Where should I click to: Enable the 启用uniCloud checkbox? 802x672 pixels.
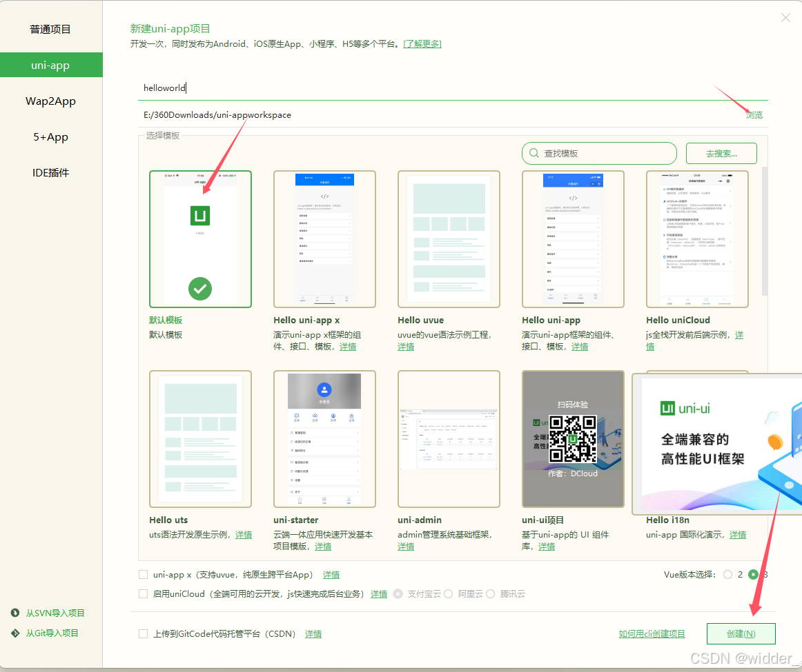(x=144, y=594)
